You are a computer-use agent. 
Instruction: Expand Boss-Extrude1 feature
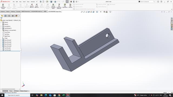1,40
